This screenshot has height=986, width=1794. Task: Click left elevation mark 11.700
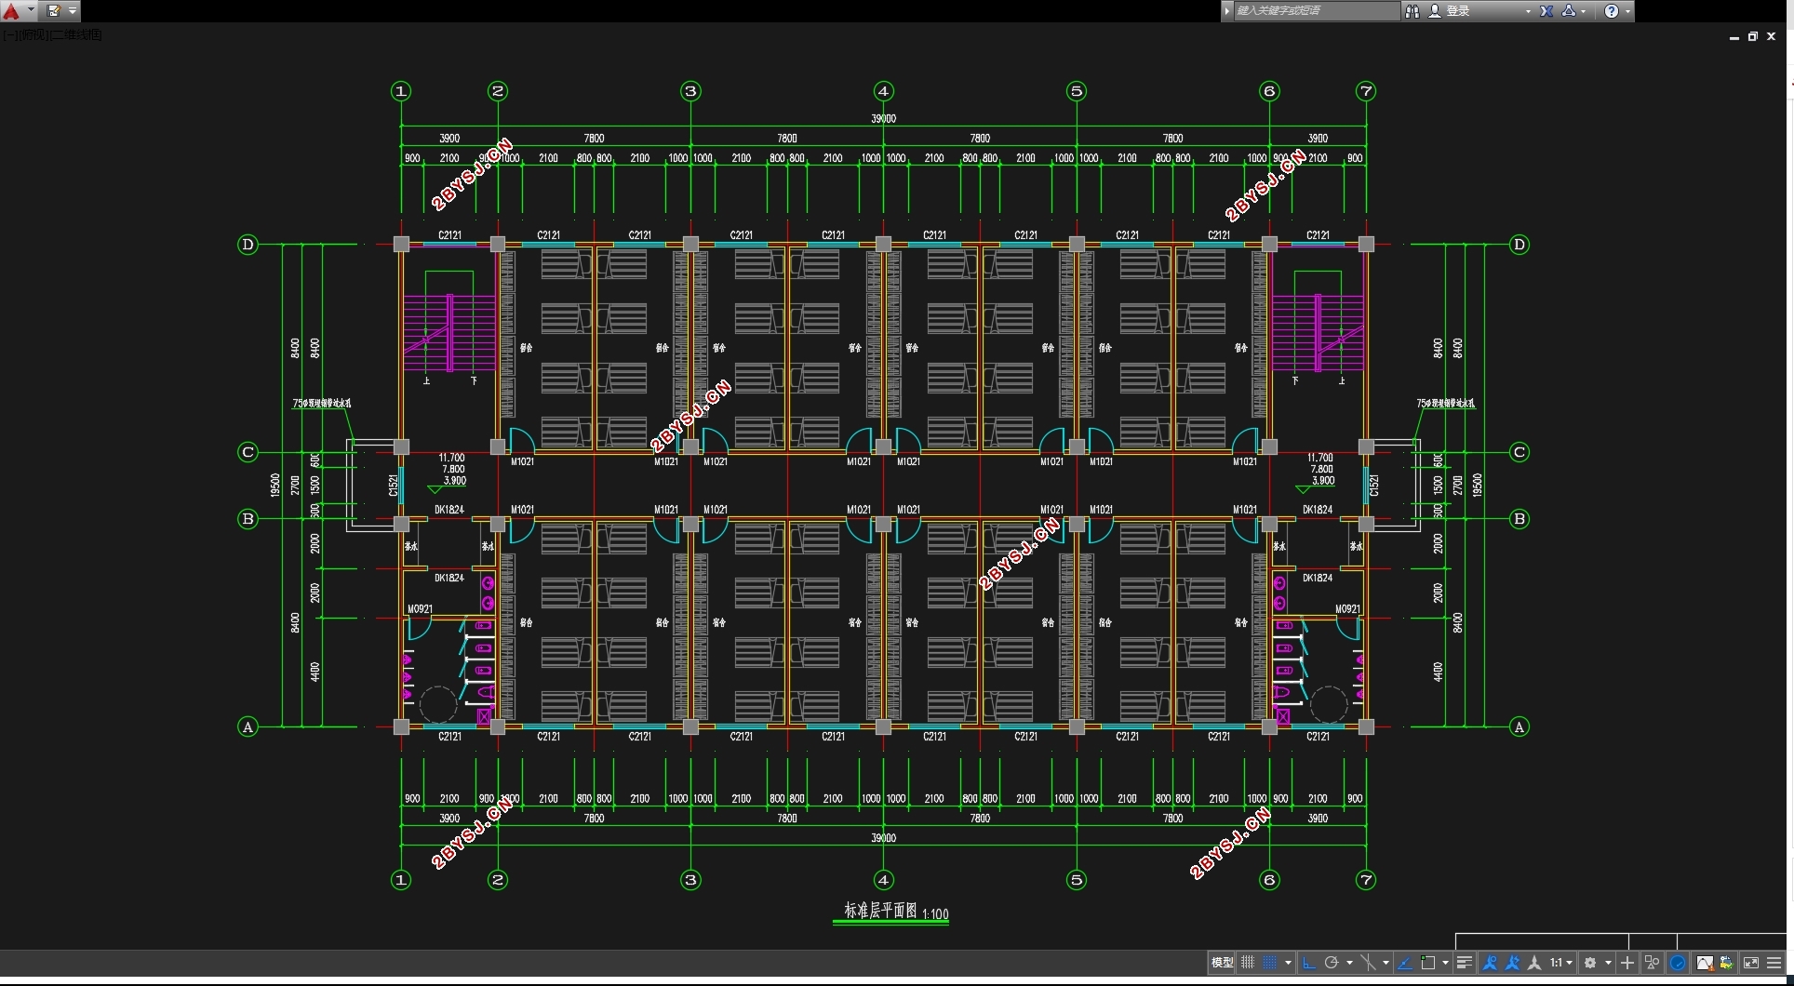point(451,458)
